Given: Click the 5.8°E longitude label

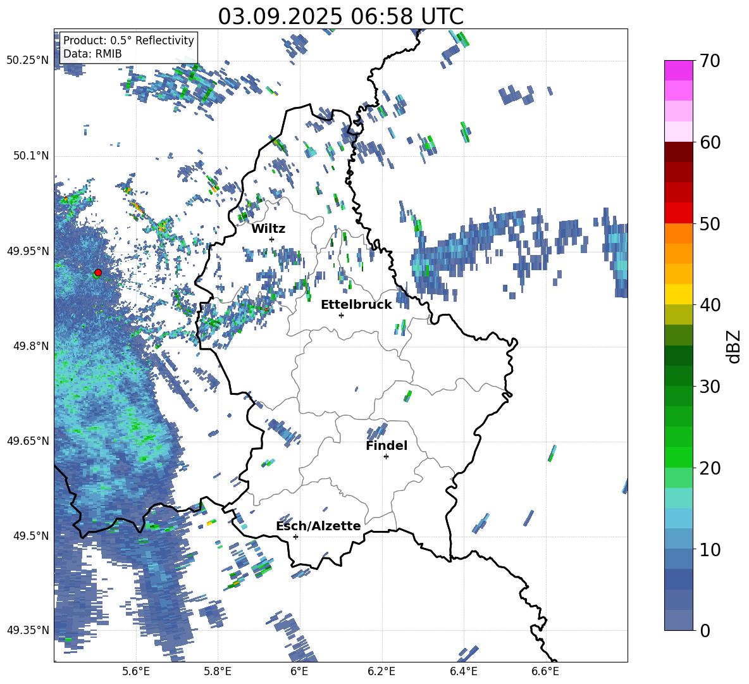Looking at the screenshot, I should tap(218, 671).
